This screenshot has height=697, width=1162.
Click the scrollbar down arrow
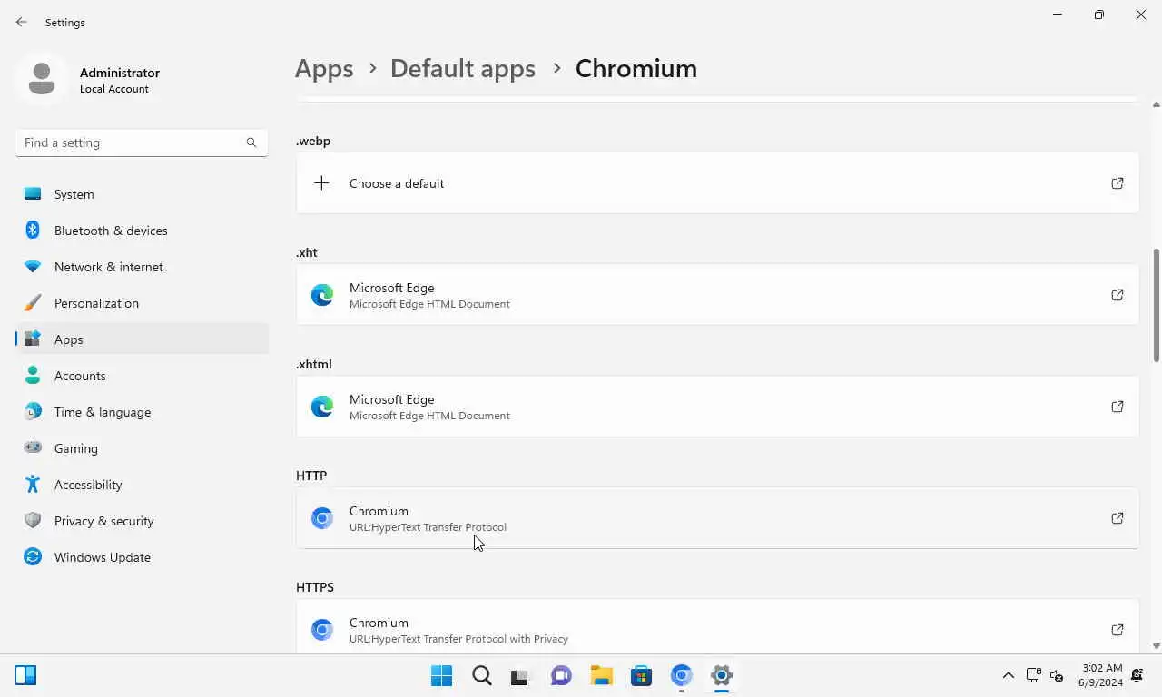point(1157,646)
